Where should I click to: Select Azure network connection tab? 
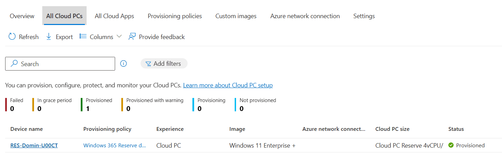[305, 16]
